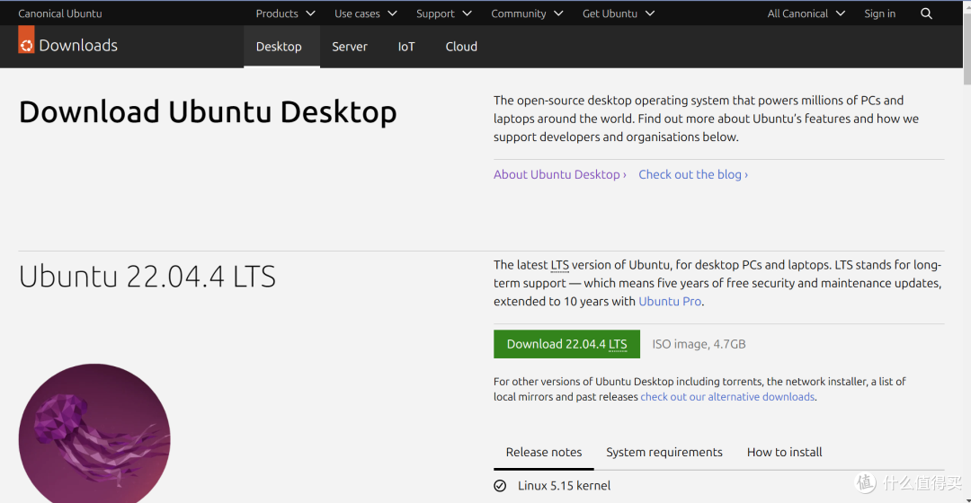971x503 pixels.
Task: Click the Ubuntu logo beside Downloads
Action: click(26, 40)
